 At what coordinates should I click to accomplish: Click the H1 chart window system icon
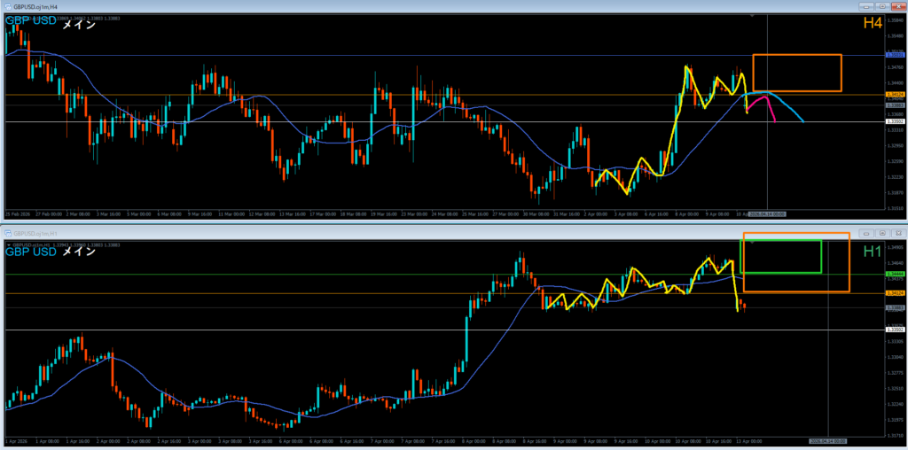[6, 232]
